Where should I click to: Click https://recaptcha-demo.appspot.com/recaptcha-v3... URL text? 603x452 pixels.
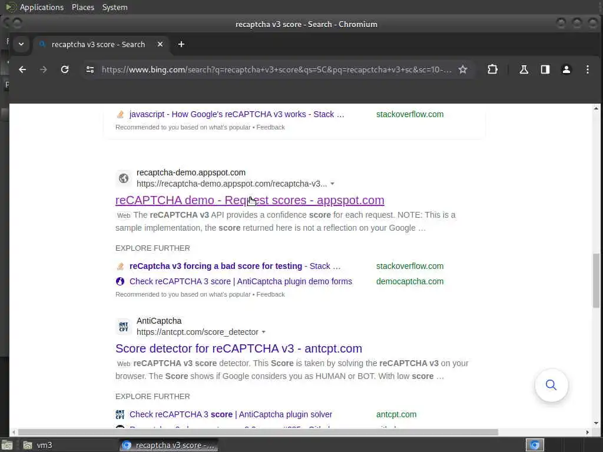pos(231,184)
